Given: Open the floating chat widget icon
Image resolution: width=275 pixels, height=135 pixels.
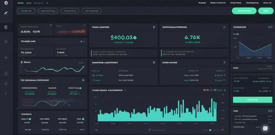Looking at the screenshot, I should click(266, 128).
